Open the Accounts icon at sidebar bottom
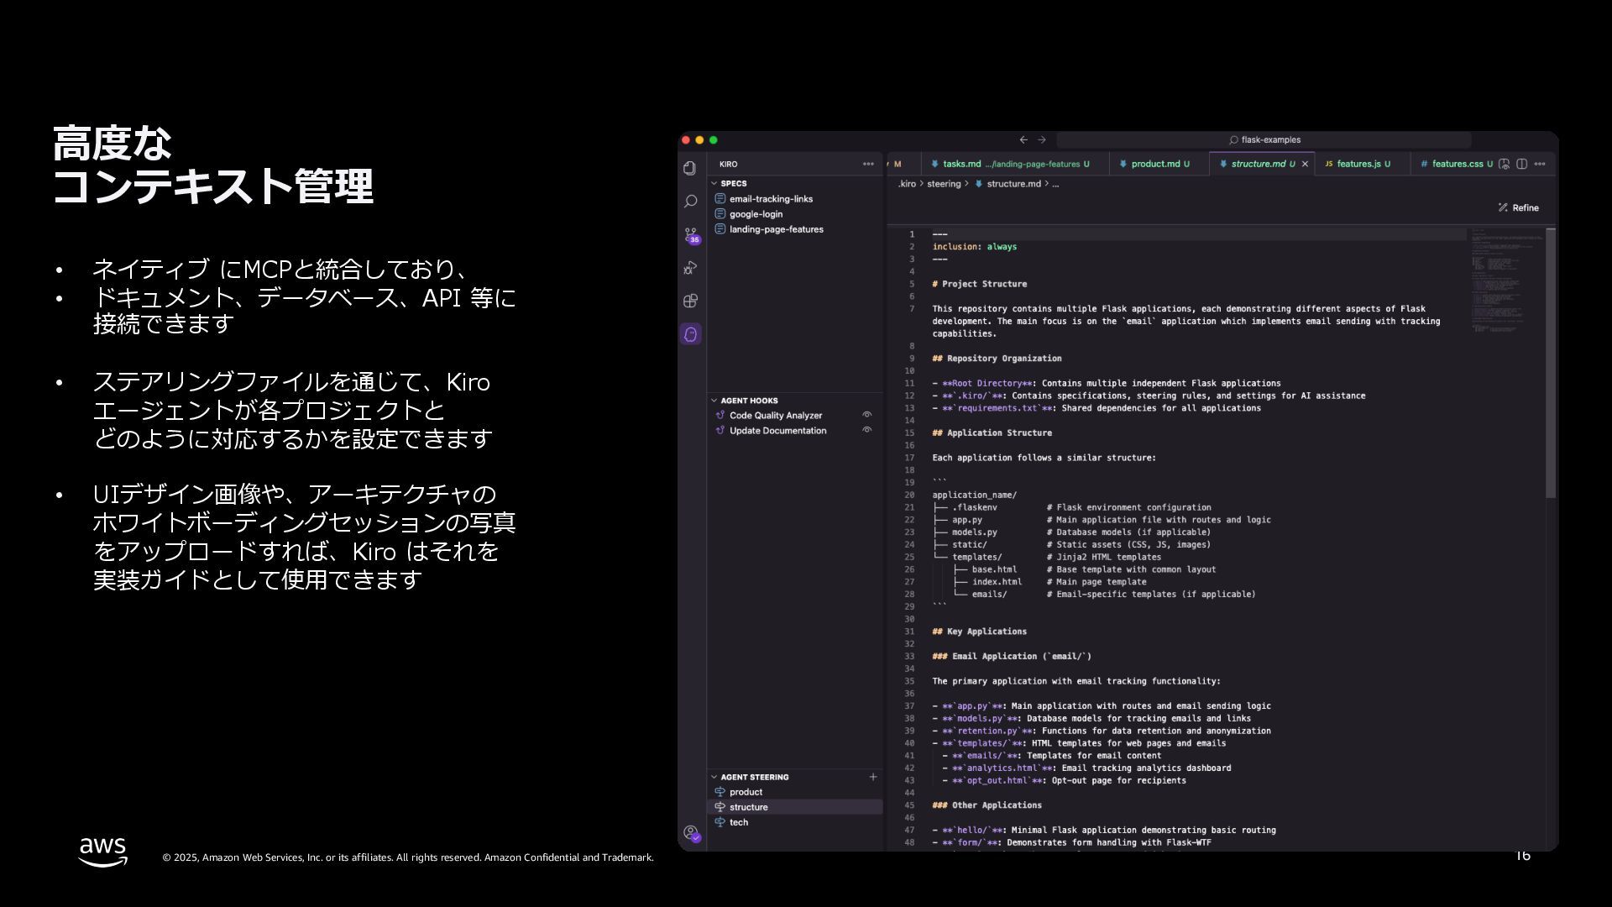1612x907 pixels. [691, 833]
